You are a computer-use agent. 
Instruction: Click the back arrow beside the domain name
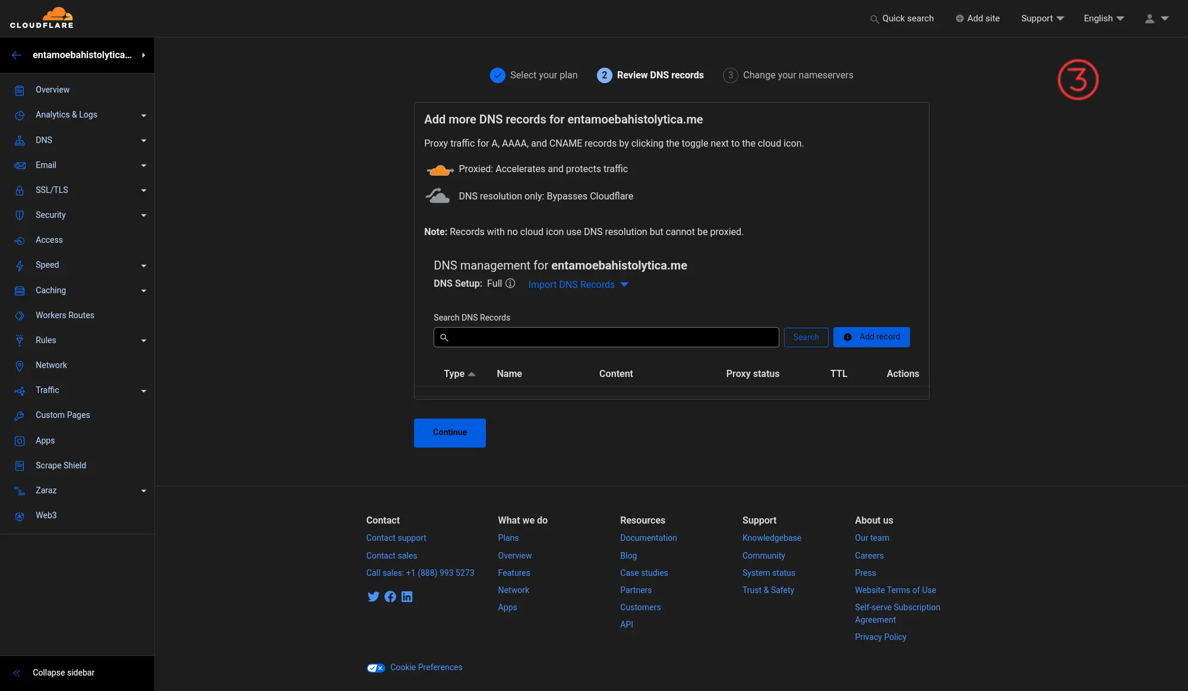click(x=17, y=55)
